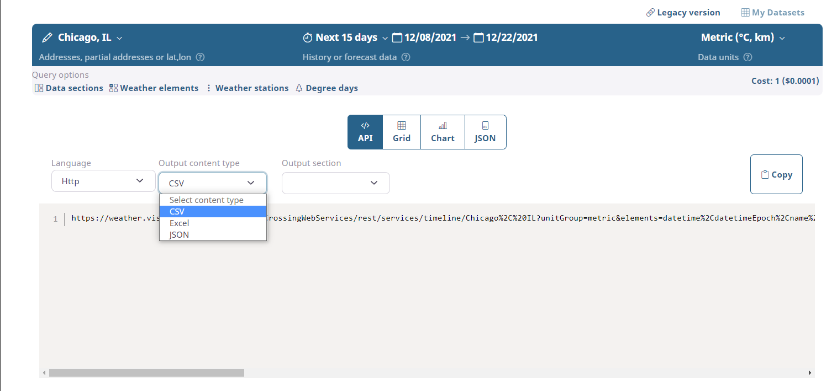Click the Copy button
Image resolution: width=837 pixels, height=391 pixels.
[776, 174]
